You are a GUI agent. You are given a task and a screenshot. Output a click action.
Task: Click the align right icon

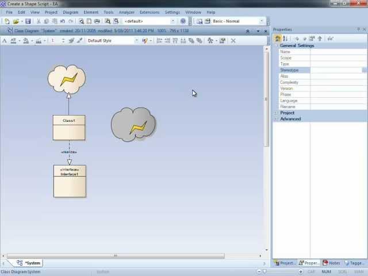coord(167,41)
